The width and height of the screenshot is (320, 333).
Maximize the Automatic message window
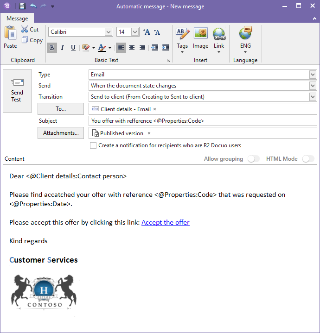[299, 6]
